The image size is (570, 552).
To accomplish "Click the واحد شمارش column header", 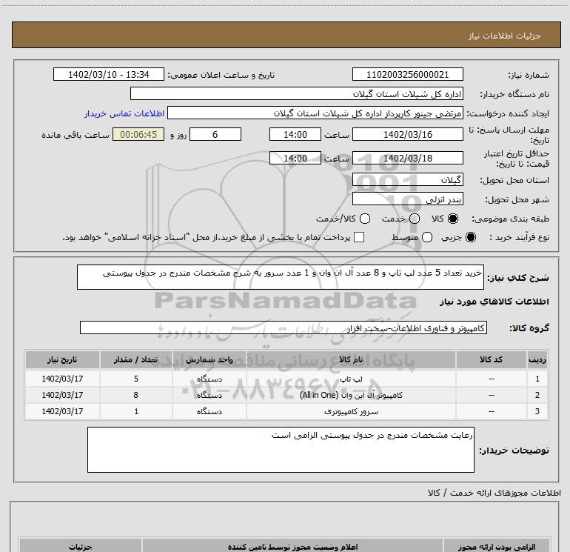I will pyautogui.click(x=209, y=359).
